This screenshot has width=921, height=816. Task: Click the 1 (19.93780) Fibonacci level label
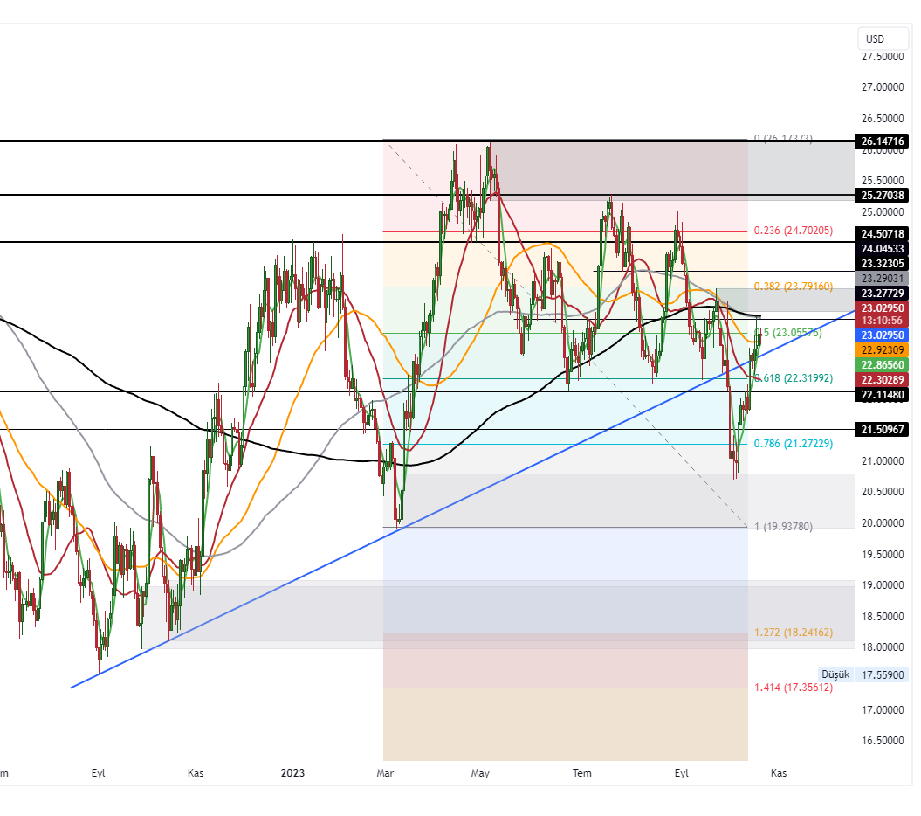[x=782, y=527]
